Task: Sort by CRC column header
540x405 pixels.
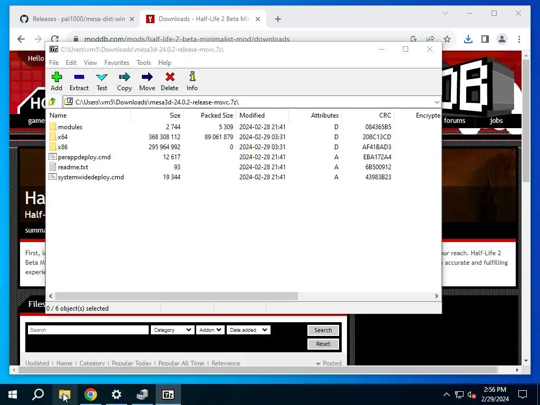Action: pos(368,115)
